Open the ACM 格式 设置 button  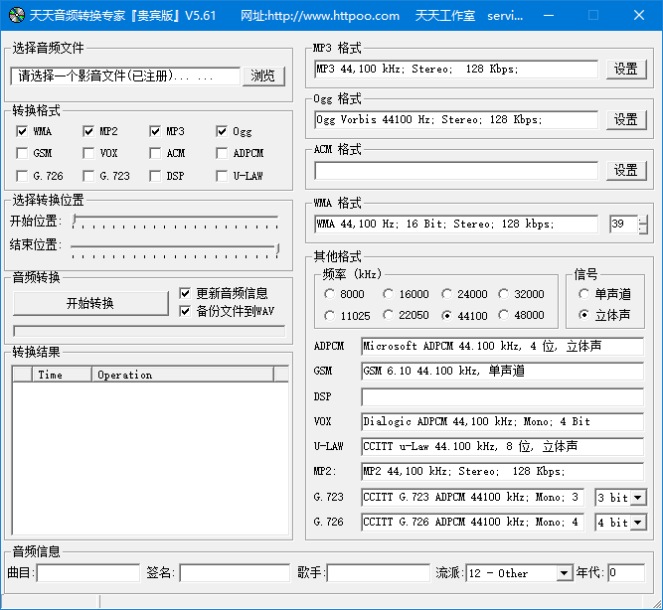[625, 171]
